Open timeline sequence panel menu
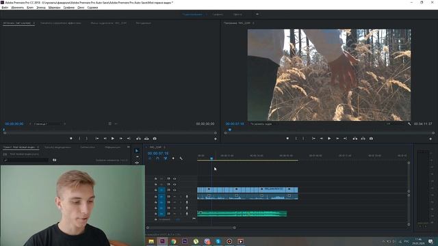 pyautogui.click(x=164, y=148)
